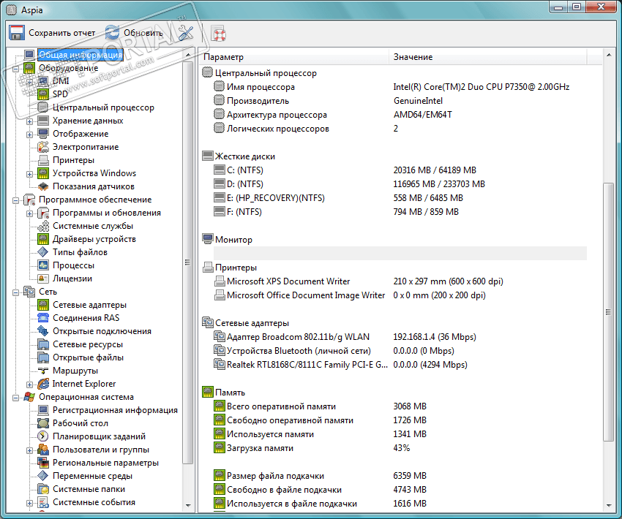The width and height of the screenshot is (622, 519).
Task: Click the Электропитание icon
Action: (43, 147)
